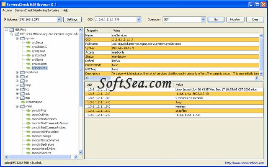
Task: Open the OID dropdown list
Action: (139, 20)
